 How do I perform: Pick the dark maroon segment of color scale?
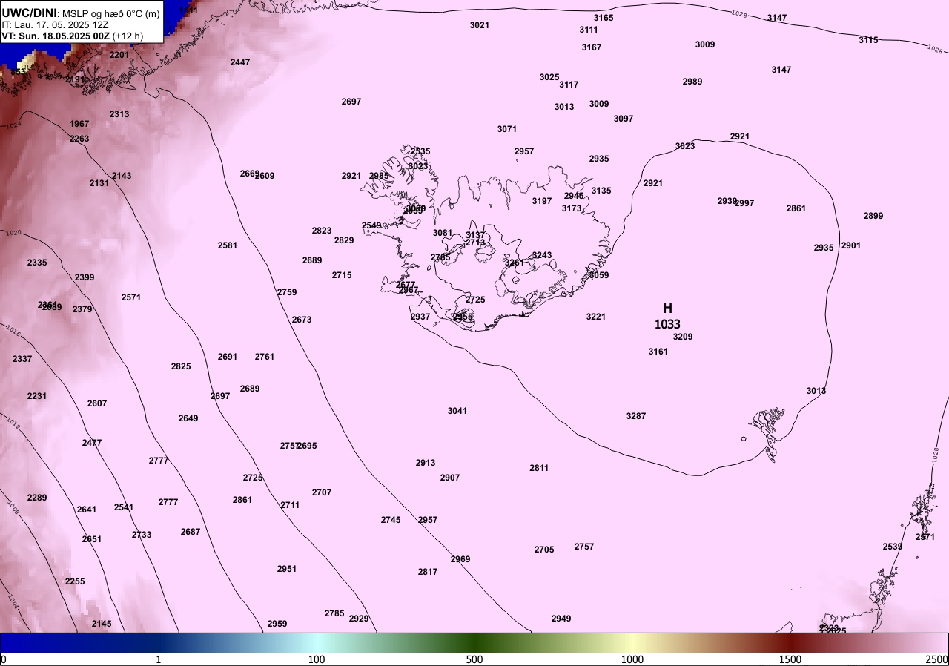pyautogui.click(x=790, y=642)
